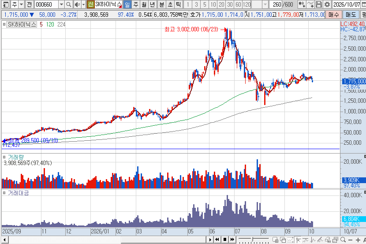366x244 pixels.
Task: Select the 틱 tick chart period
Action: [x=178, y=4]
